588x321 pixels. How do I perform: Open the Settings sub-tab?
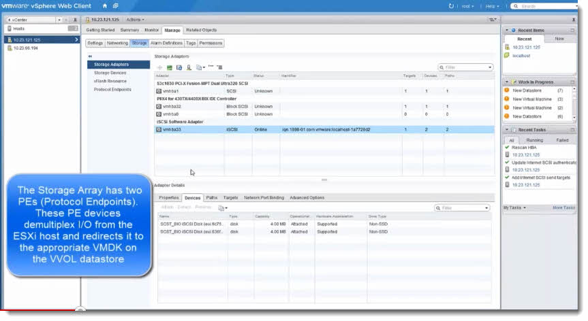[x=95, y=43]
